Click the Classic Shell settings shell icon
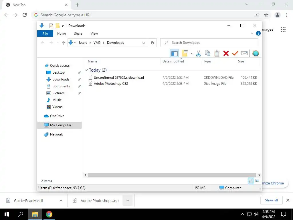The height and width of the screenshot is (220, 293). pos(256,54)
